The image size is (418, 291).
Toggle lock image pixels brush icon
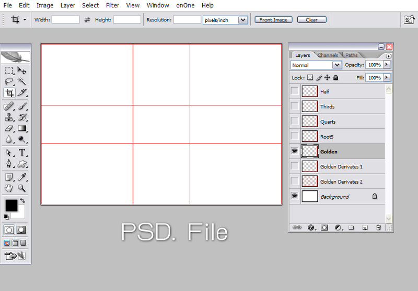click(x=319, y=77)
